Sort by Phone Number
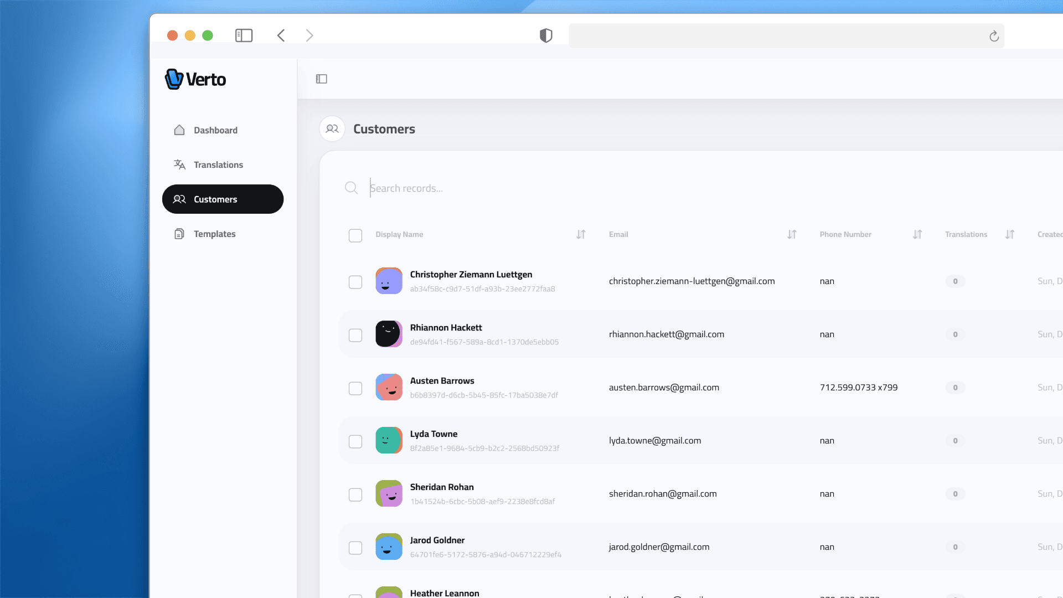The height and width of the screenshot is (598, 1063). tap(917, 234)
